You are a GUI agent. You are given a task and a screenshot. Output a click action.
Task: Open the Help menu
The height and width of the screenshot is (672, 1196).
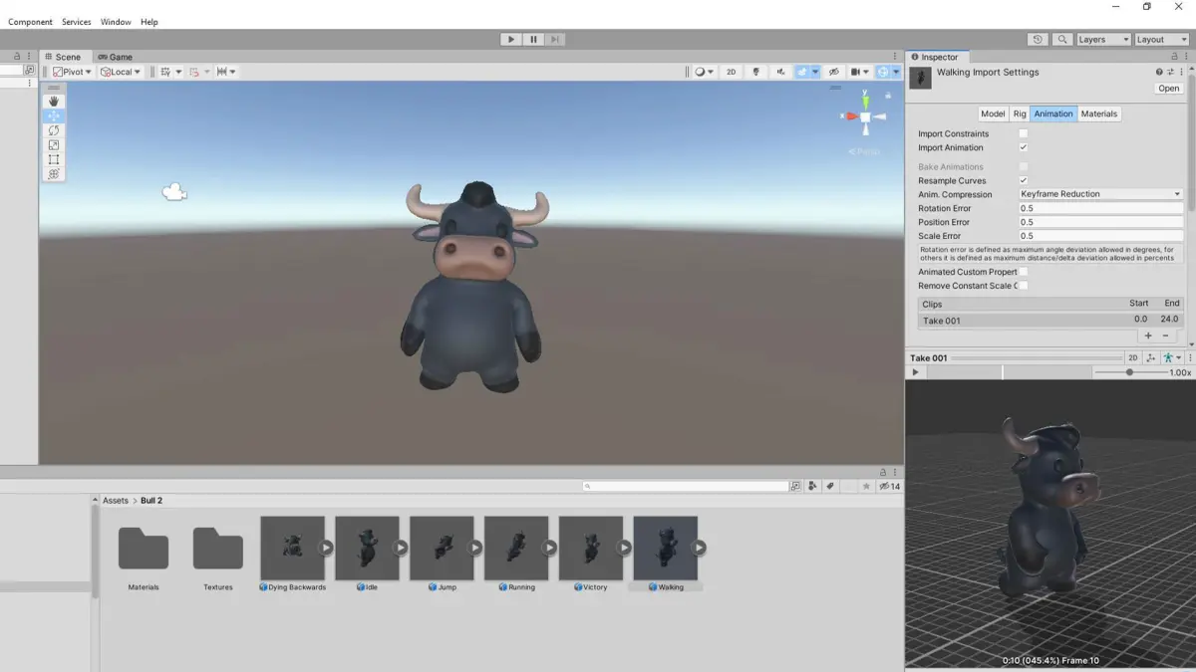(x=149, y=22)
